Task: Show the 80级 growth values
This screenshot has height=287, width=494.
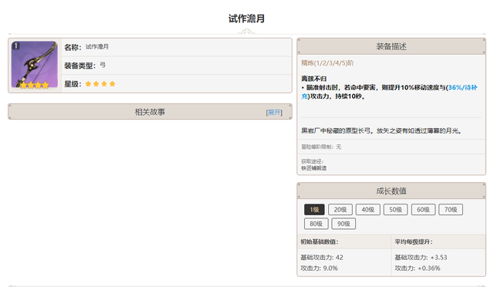Action: tap(316, 224)
